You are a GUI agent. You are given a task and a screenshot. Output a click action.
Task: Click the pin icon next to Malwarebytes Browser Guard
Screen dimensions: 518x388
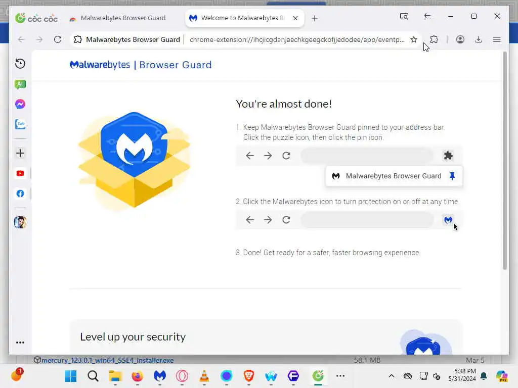(452, 176)
